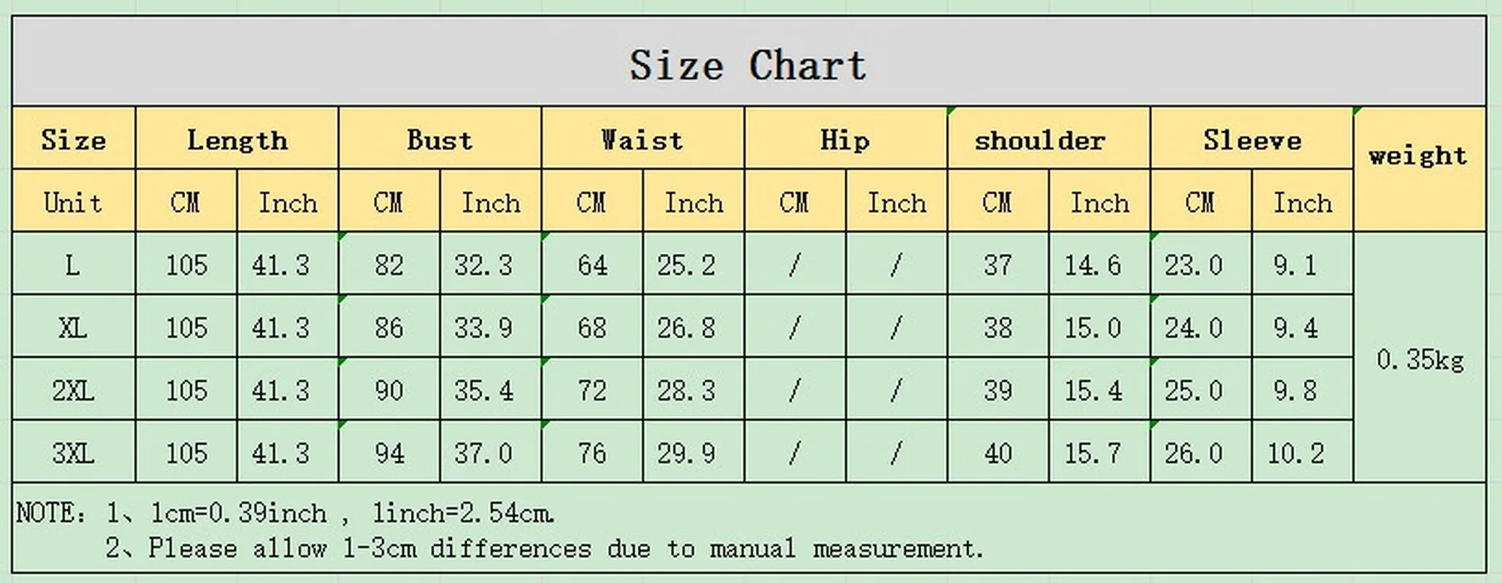Click the 3XL size row label
Viewport: 1502px width, 583px height.
point(73,453)
